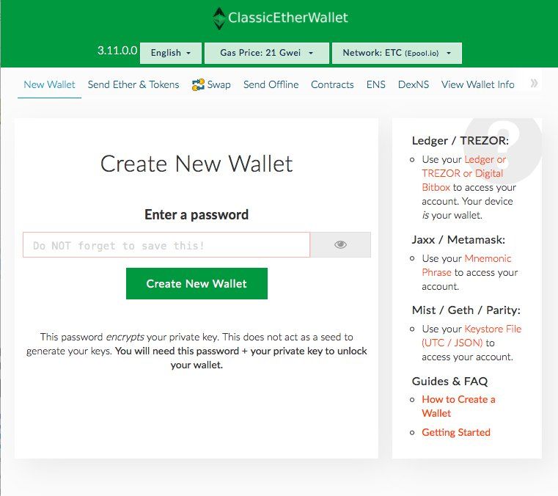Go to View Wallet Info tab
The image size is (558, 496).
[x=477, y=84]
